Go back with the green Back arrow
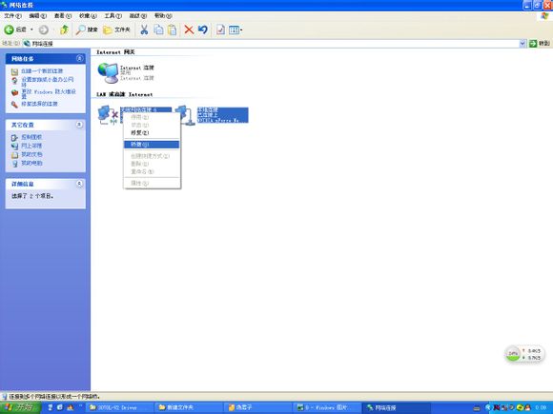 pyautogui.click(x=15, y=30)
